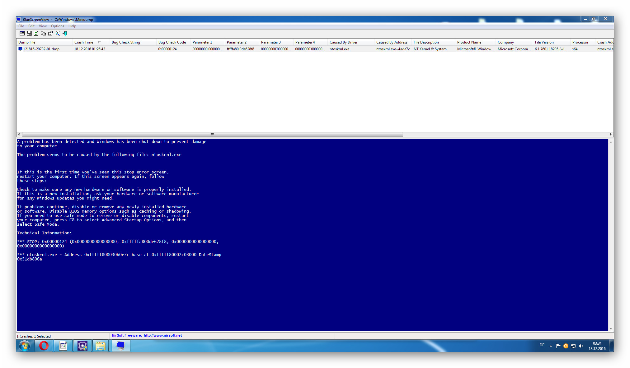Image resolution: width=630 pixels, height=368 pixels.
Task: Open the File menu
Action: coord(21,26)
